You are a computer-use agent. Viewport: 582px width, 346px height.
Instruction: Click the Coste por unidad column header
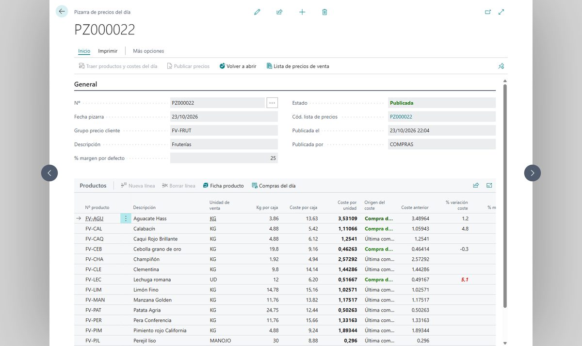click(x=347, y=205)
